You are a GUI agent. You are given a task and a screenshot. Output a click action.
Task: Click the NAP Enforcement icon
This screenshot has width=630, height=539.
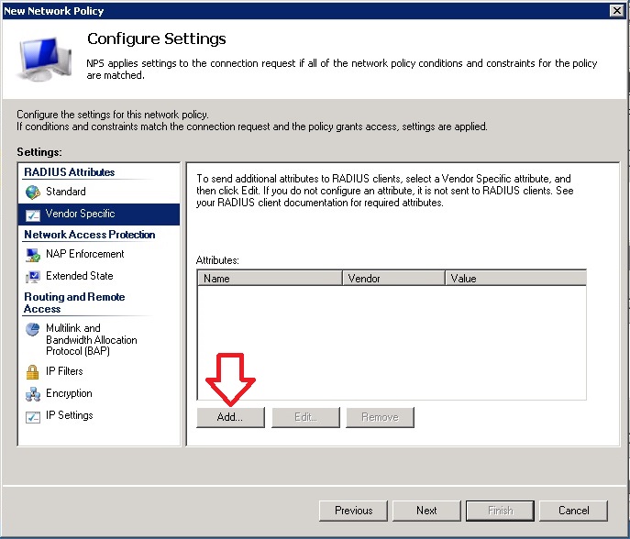click(x=33, y=254)
